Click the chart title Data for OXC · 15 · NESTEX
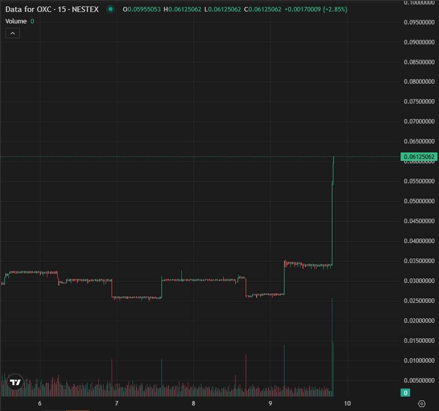Viewport: 439px width, 411px height. pyautogui.click(x=51, y=9)
